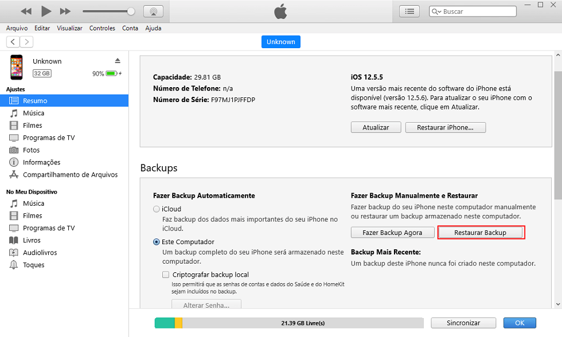Click the vertical scrollbar thumb
562x337 pixels.
click(x=558, y=135)
